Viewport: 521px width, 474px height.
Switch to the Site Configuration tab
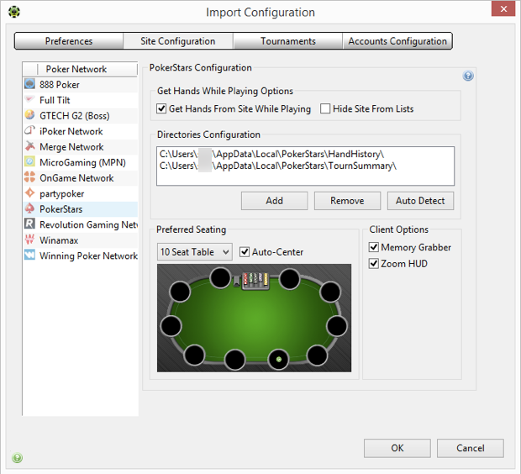click(178, 41)
